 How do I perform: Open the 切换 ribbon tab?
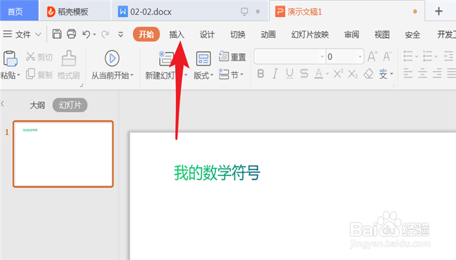pos(238,35)
